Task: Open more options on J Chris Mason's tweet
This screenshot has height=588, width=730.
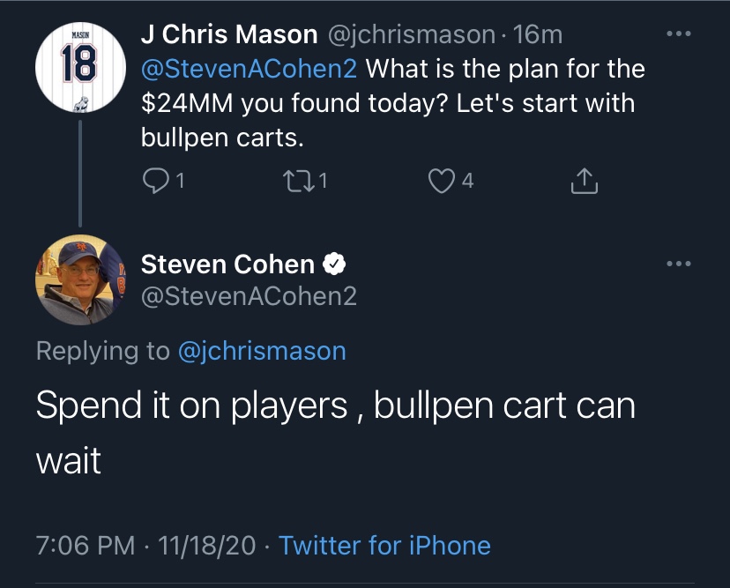Action: (x=678, y=34)
